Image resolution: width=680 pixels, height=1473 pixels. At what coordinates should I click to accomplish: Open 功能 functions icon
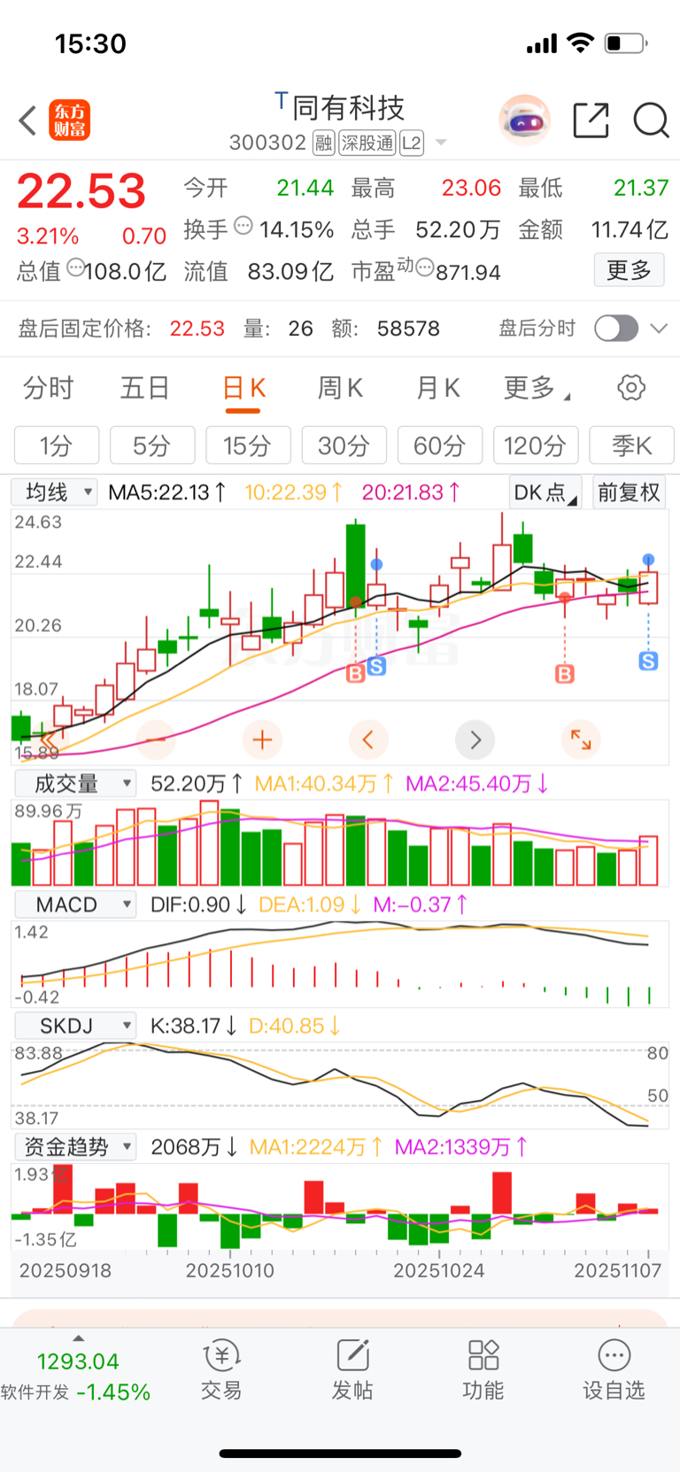[483, 1369]
